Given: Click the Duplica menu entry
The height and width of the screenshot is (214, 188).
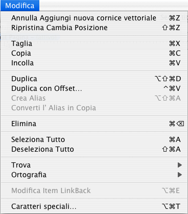Looking at the screenshot, I should [x=94, y=79].
